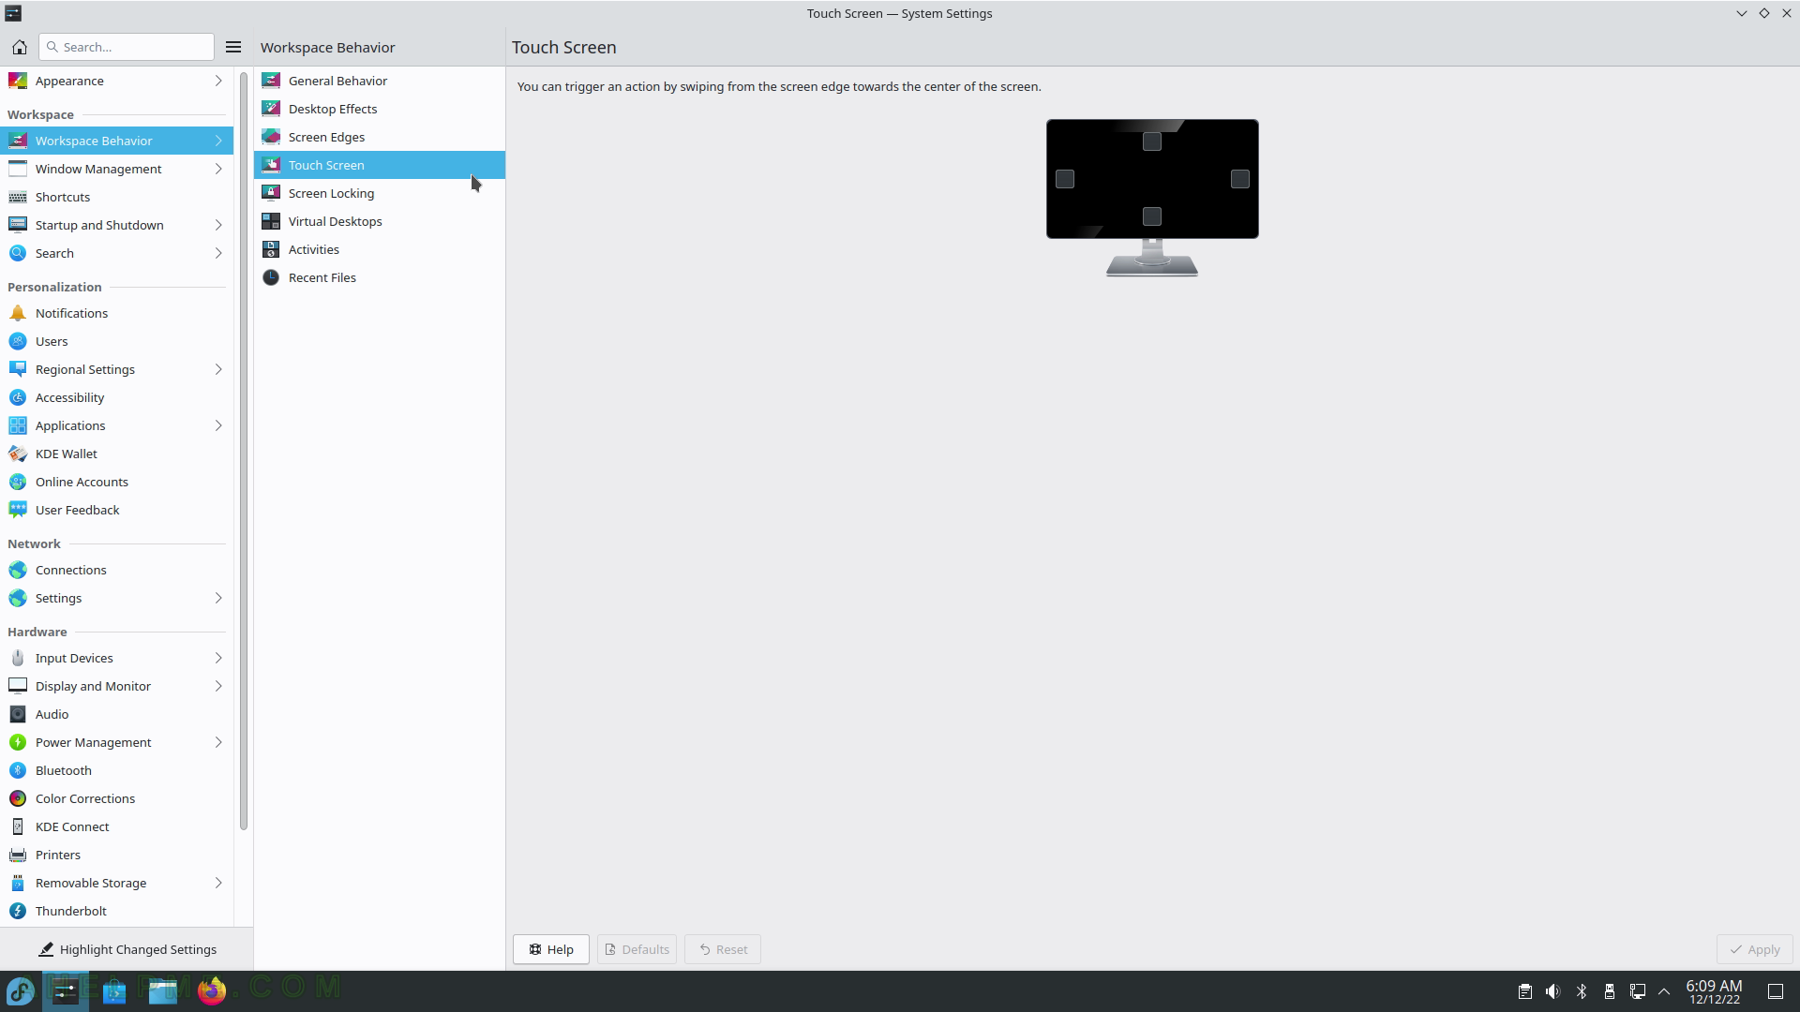The width and height of the screenshot is (1800, 1012).
Task: Click the User Feedback icon
Action: 18,510
